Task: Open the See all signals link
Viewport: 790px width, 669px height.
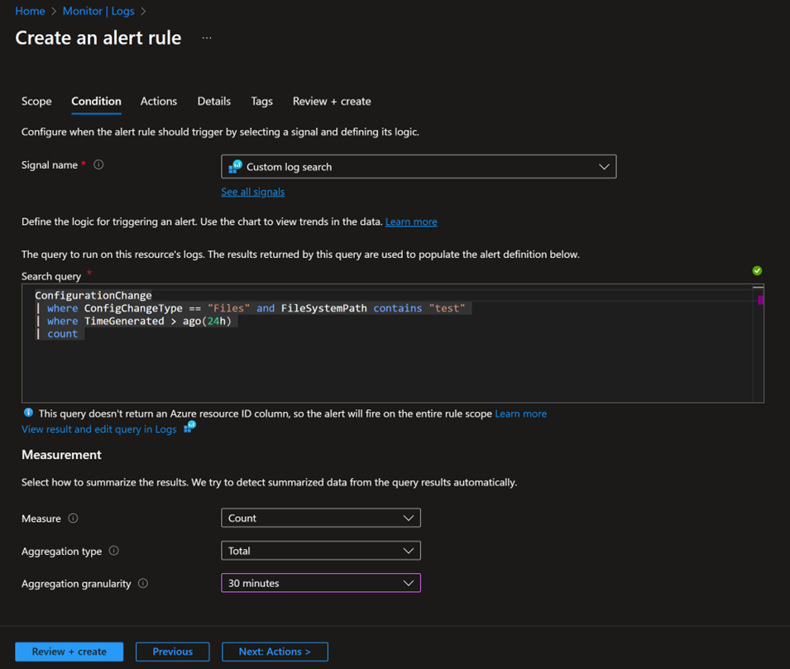Action: (253, 192)
